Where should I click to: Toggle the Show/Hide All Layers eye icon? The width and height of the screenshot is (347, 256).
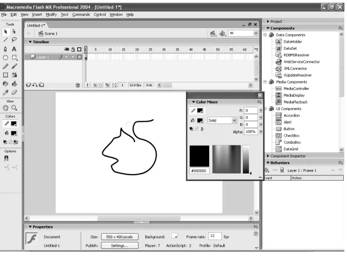(x=67, y=49)
